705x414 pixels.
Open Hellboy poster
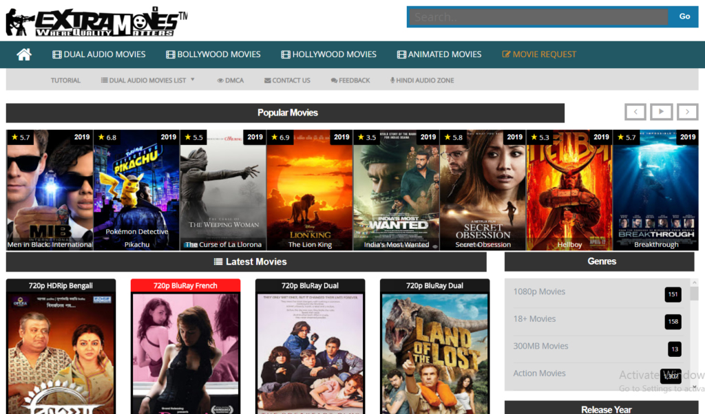pos(569,190)
